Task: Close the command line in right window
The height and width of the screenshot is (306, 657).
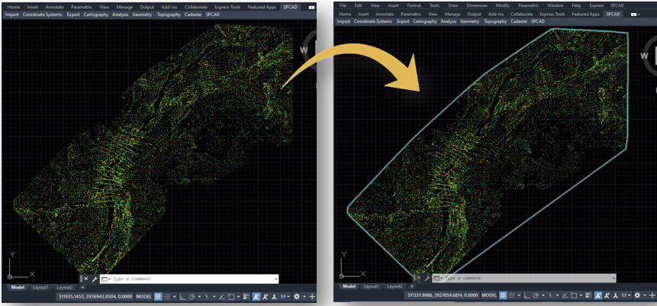Action: point(419,278)
